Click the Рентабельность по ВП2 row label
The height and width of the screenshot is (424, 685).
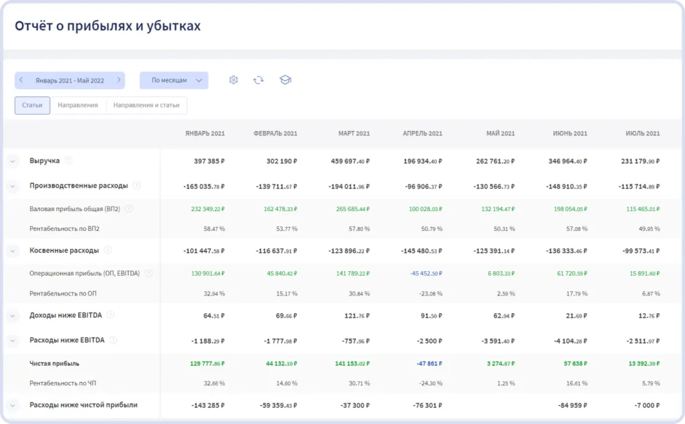[64, 228]
